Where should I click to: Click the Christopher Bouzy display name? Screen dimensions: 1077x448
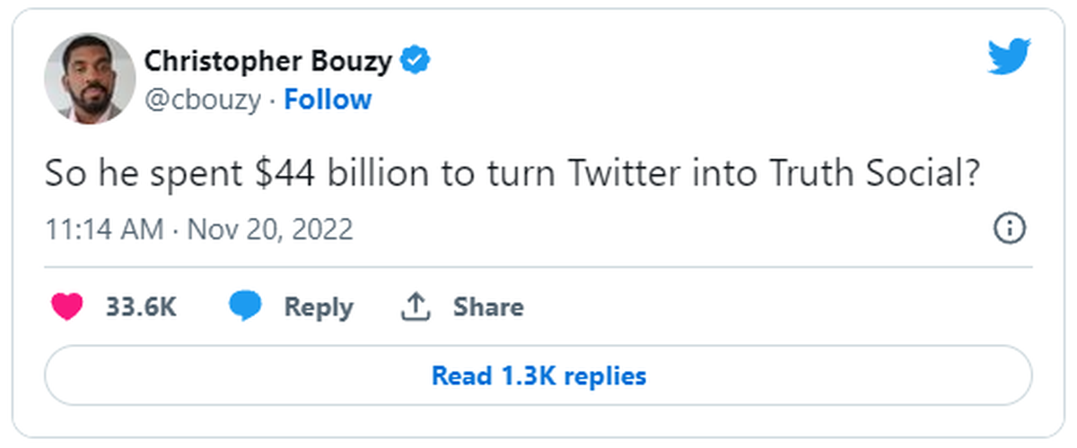(268, 61)
